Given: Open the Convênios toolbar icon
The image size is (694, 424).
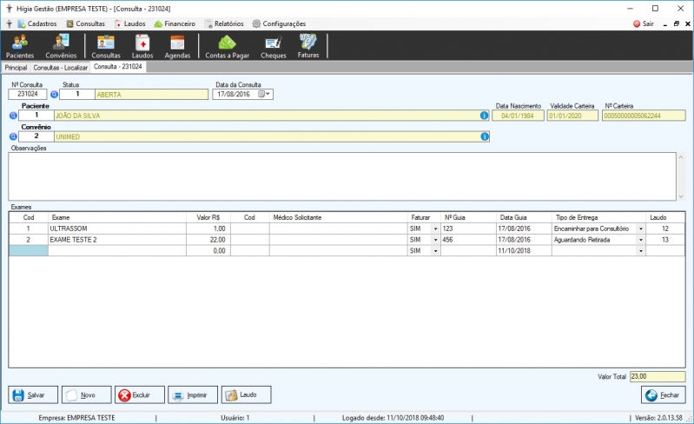Looking at the screenshot, I should pos(61,46).
